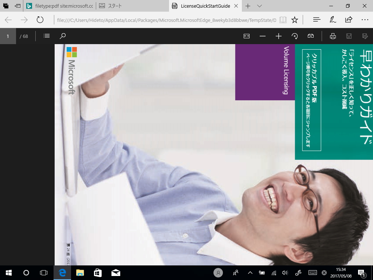
Task: Open the More actions menu
Action: 365,19
